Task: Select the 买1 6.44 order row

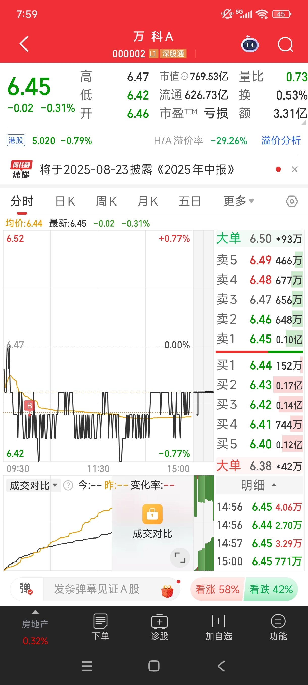Action: click(259, 365)
